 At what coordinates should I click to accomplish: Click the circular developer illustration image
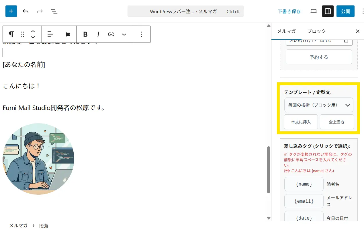(x=38, y=159)
